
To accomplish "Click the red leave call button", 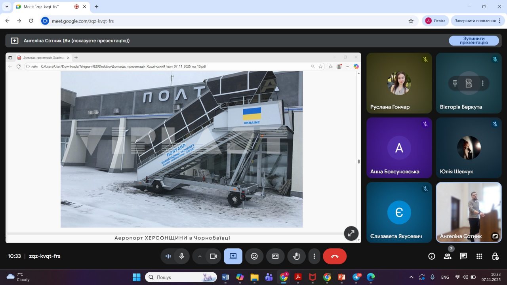I will point(335,256).
